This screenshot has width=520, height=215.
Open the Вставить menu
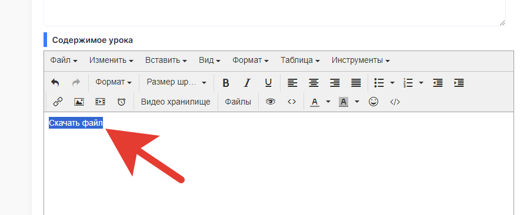[x=166, y=61]
